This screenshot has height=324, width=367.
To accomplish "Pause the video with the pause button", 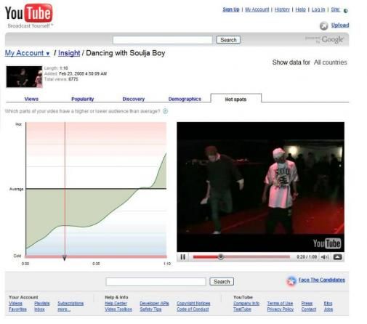I will coord(183,257).
